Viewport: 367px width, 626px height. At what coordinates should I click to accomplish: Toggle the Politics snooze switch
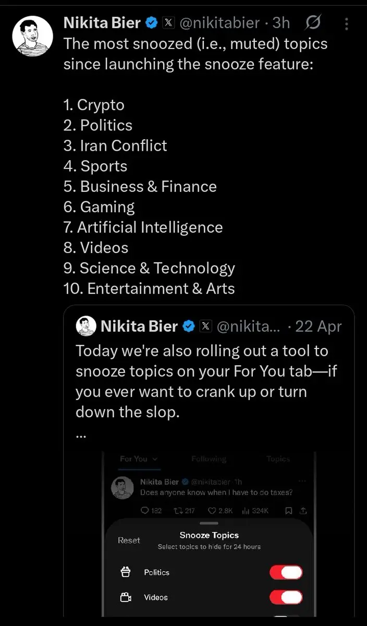click(286, 572)
